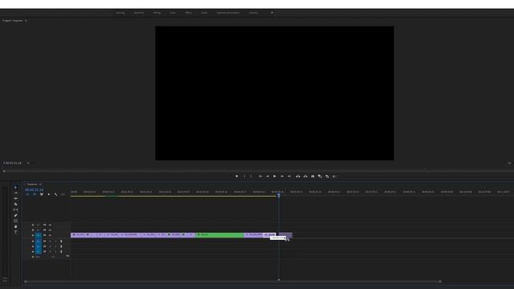Switch to Libraries workspace
514x289 pixels.
coord(254,13)
